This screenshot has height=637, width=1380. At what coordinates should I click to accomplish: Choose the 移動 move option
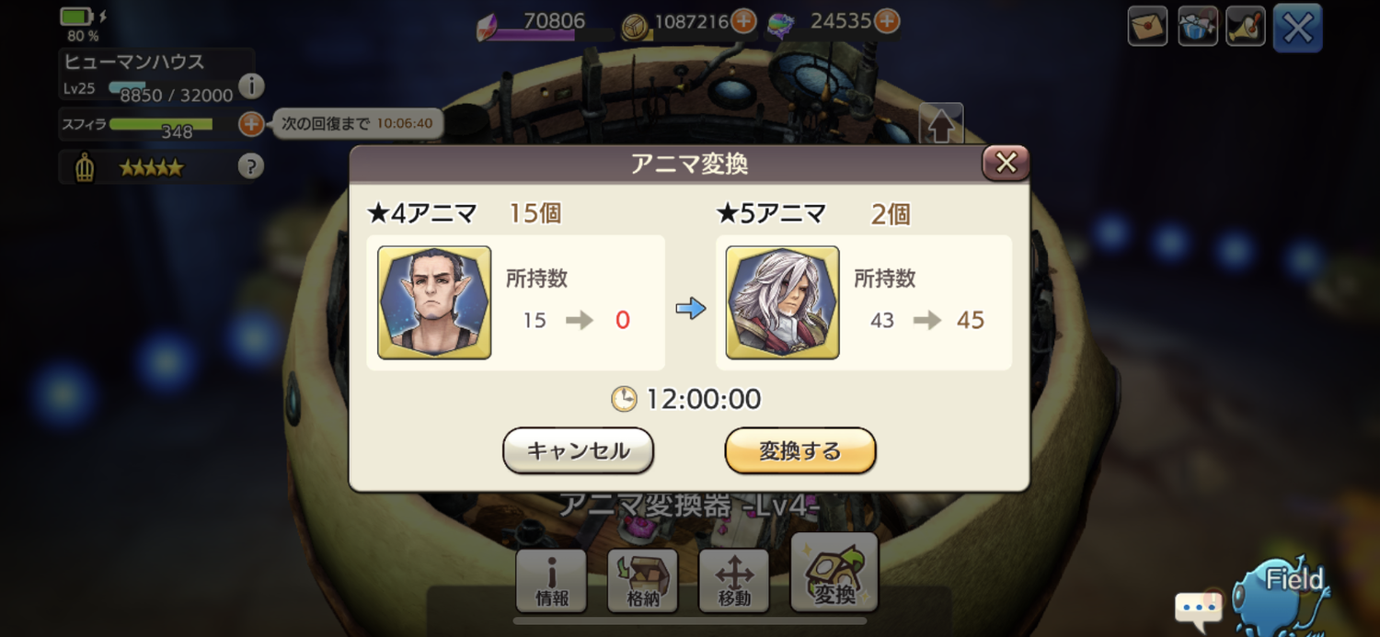point(734,581)
